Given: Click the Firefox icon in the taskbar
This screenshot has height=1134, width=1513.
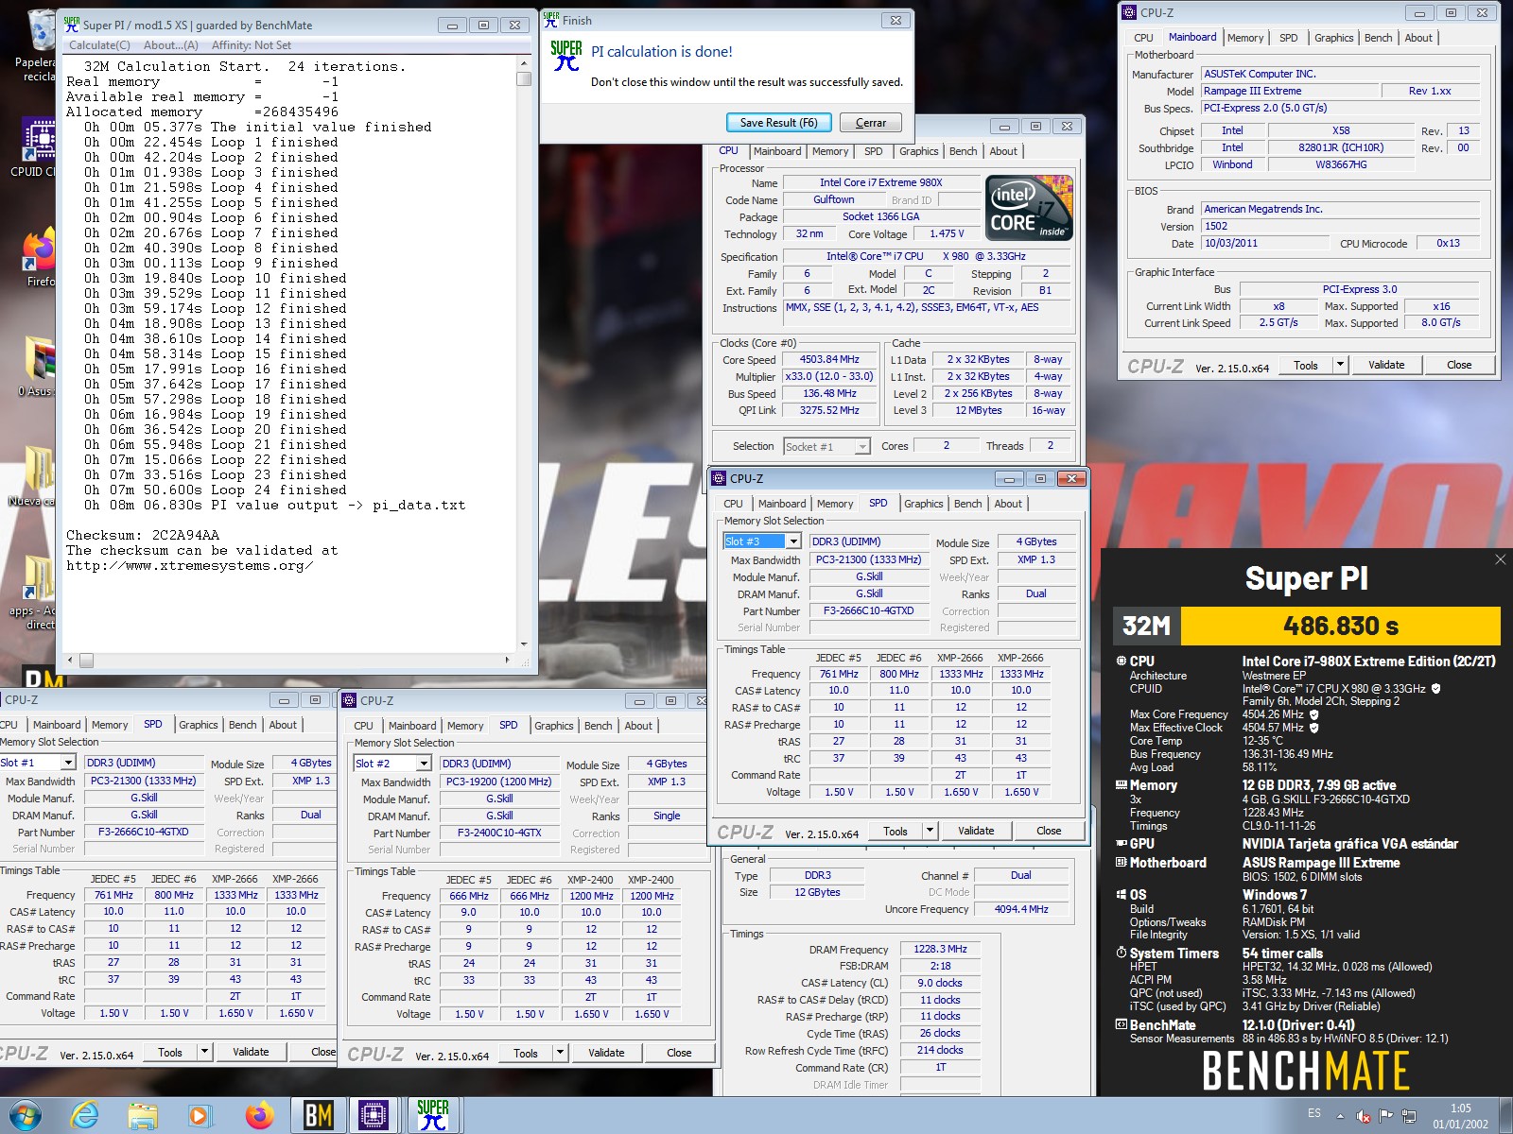Looking at the screenshot, I should point(259,1116).
